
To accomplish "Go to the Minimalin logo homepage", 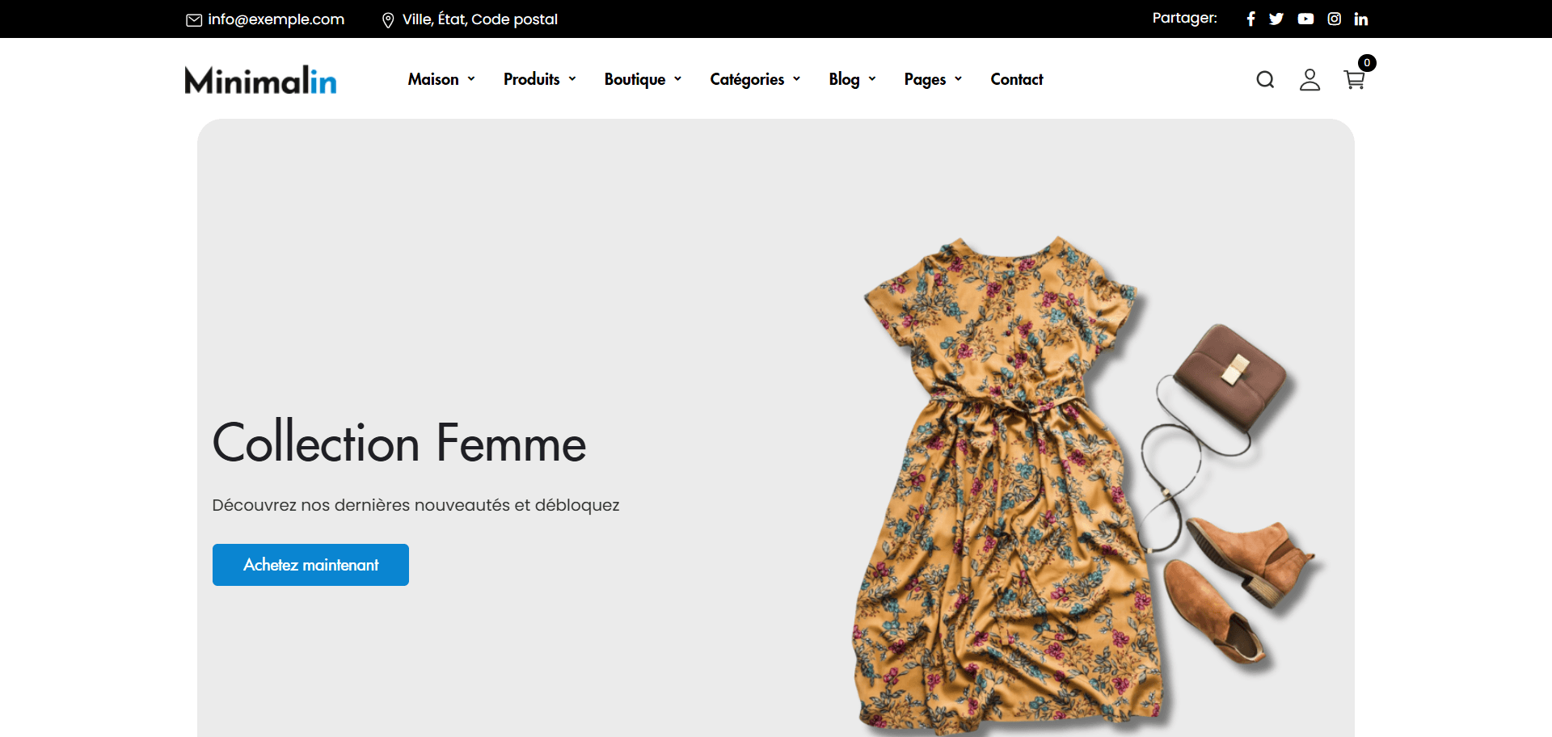I will (x=260, y=79).
